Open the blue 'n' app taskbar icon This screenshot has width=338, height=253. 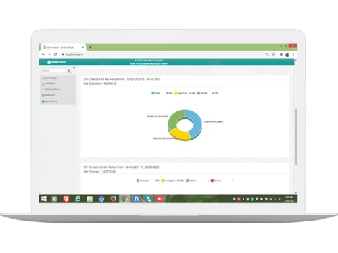[137, 199]
